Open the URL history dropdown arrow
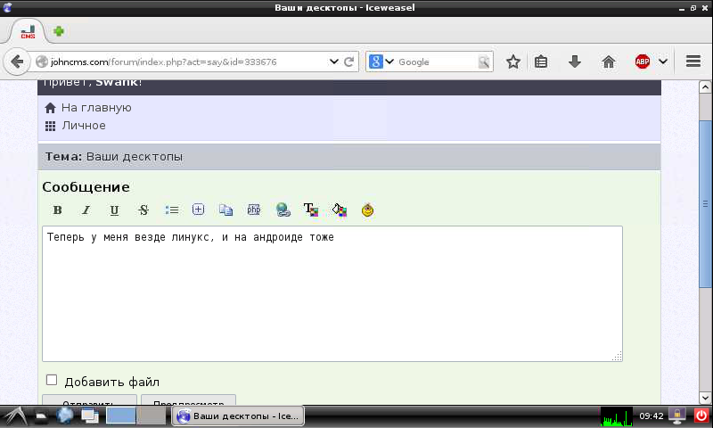Viewport: 713px width, 428px height. (333, 62)
